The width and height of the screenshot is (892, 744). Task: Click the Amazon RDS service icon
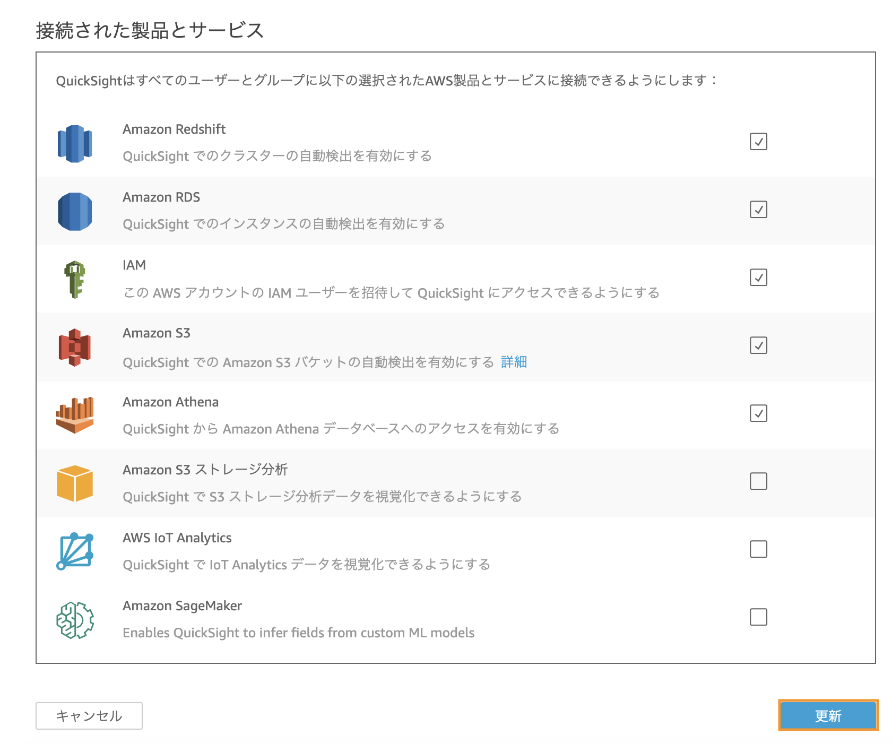point(75,211)
